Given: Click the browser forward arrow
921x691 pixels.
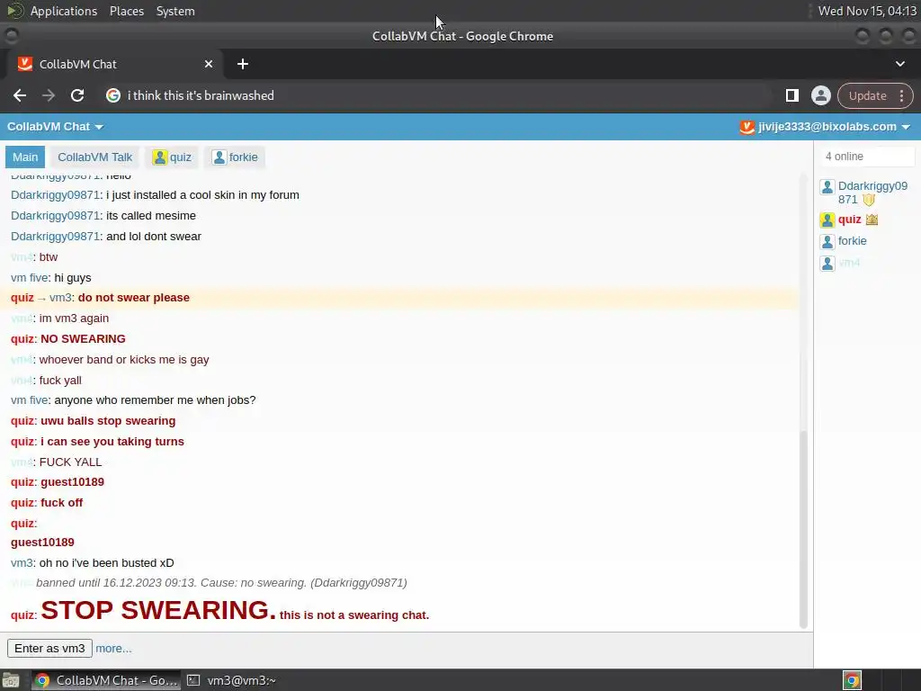Looking at the screenshot, I should pos(49,95).
